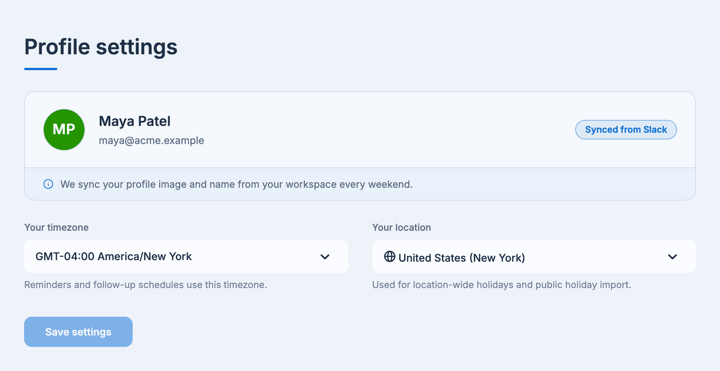Open the United States (New York) selector
Screen dimensions: 720x371
[x=534, y=256]
